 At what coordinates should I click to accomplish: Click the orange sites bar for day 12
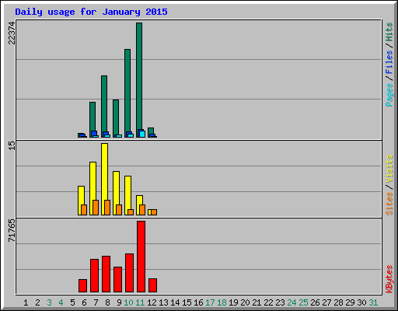(154, 212)
